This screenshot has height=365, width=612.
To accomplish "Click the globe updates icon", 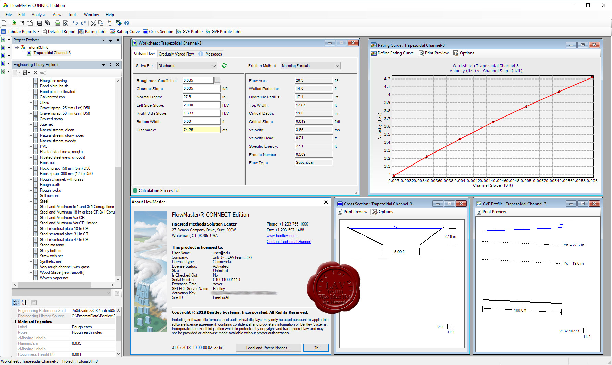I will point(119,23).
